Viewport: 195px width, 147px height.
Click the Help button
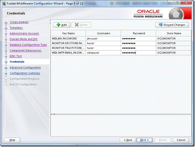[12, 140]
